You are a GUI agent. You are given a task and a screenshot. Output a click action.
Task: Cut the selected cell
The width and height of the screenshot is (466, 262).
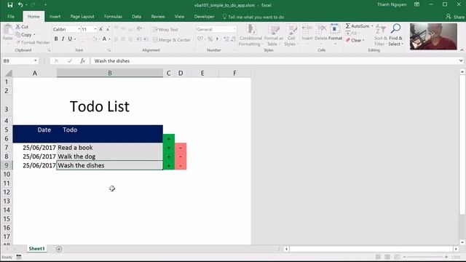click(23, 27)
